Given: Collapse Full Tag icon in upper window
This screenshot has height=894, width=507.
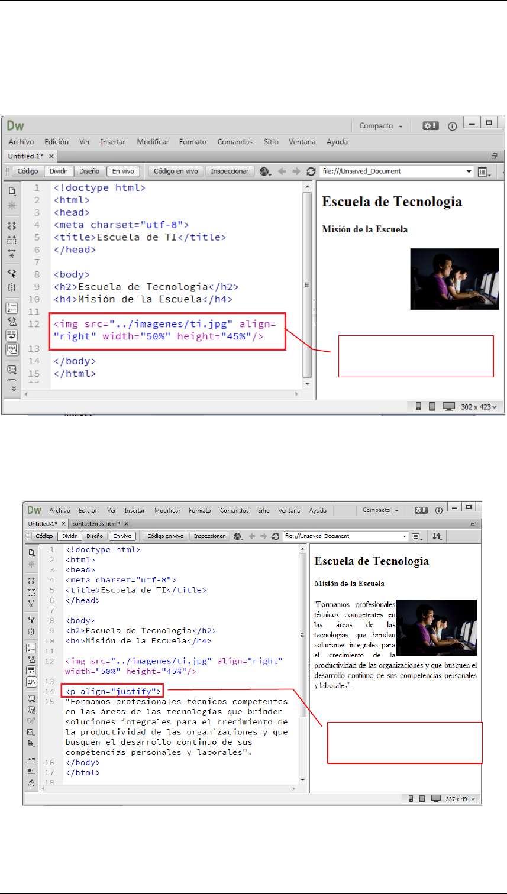Looking at the screenshot, I should (x=11, y=226).
